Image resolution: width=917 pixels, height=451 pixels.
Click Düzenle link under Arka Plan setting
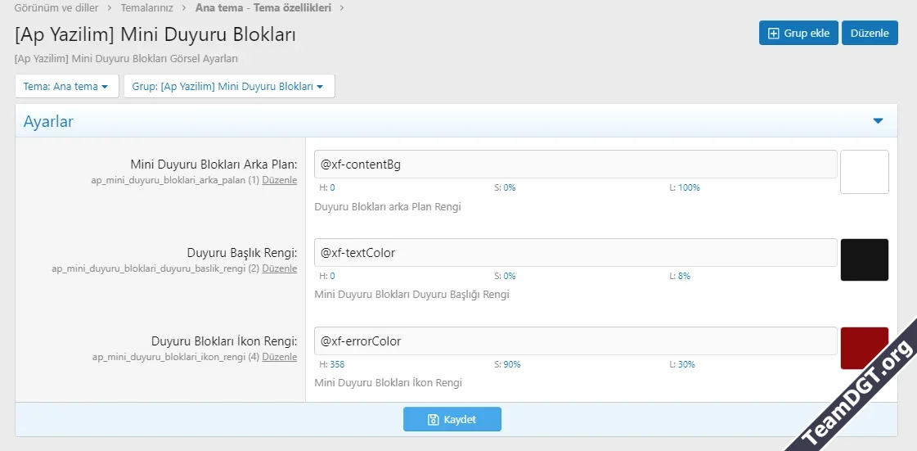tap(280, 180)
